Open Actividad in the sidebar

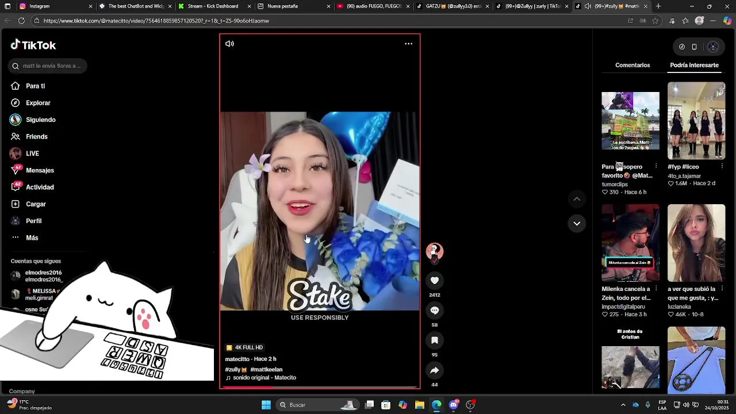pyautogui.click(x=40, y=187)
